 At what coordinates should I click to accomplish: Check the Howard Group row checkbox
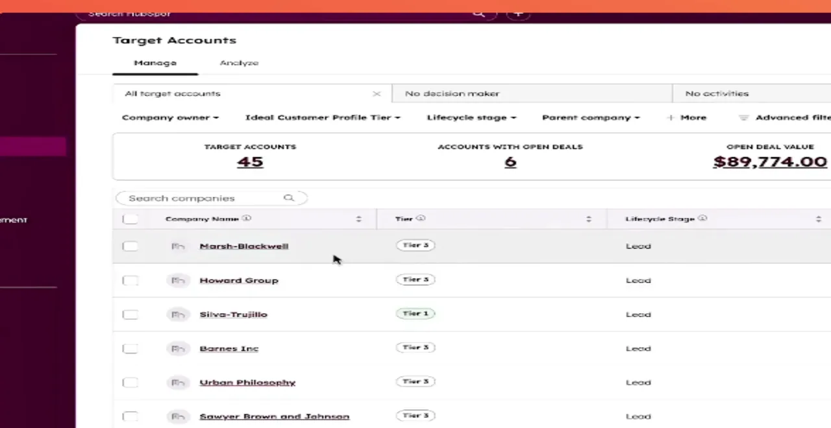(130, 280)
